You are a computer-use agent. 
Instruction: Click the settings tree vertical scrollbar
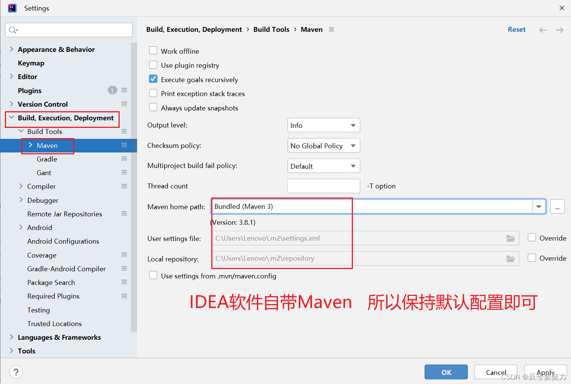pyautogui.click(x=134, y=187)
